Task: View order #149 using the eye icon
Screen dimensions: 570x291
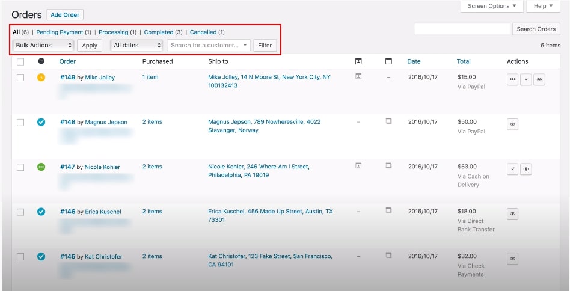Action: [x=539, y=79]
